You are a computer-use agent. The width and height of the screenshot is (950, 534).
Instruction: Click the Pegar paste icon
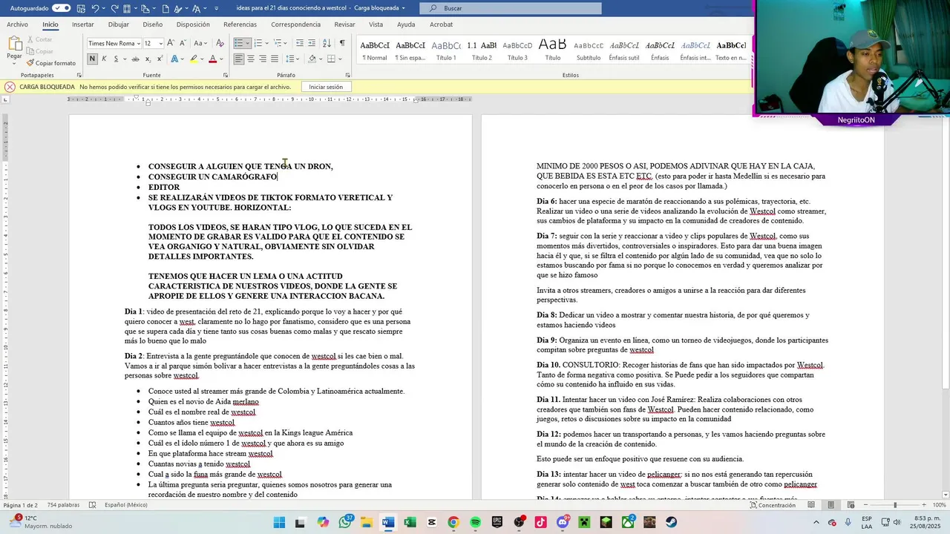click(14, 44)
